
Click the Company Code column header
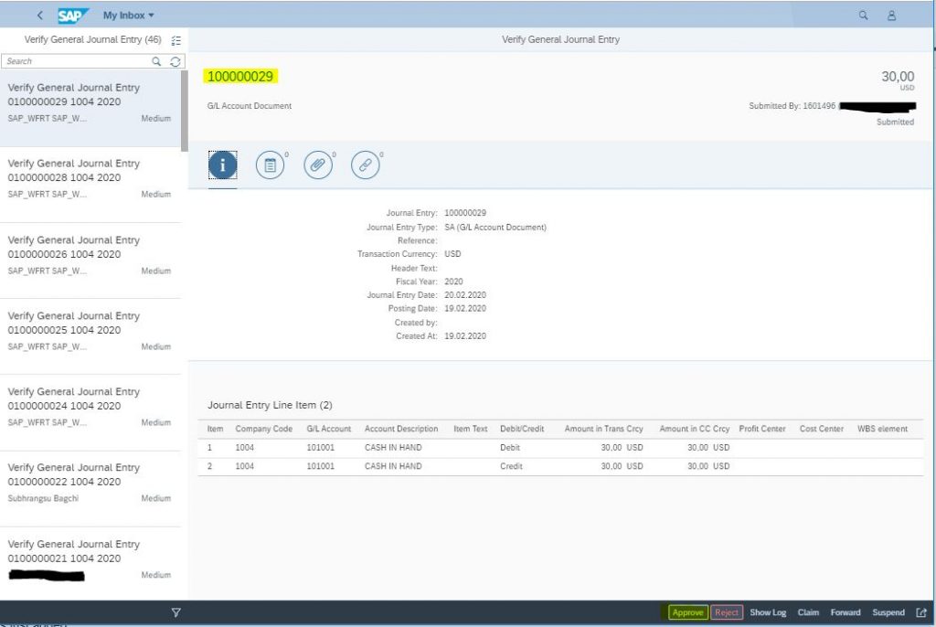[264, 429]
